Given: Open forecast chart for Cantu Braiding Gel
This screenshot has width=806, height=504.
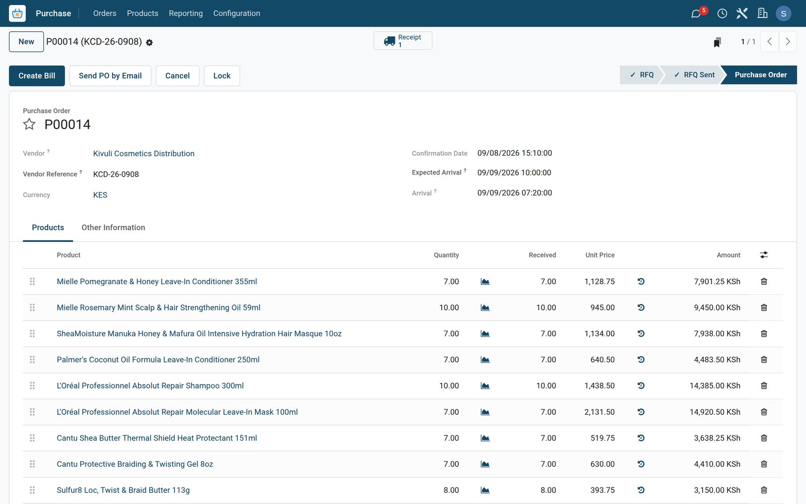Looking at the screenshot, I should [x=485, y=464].
